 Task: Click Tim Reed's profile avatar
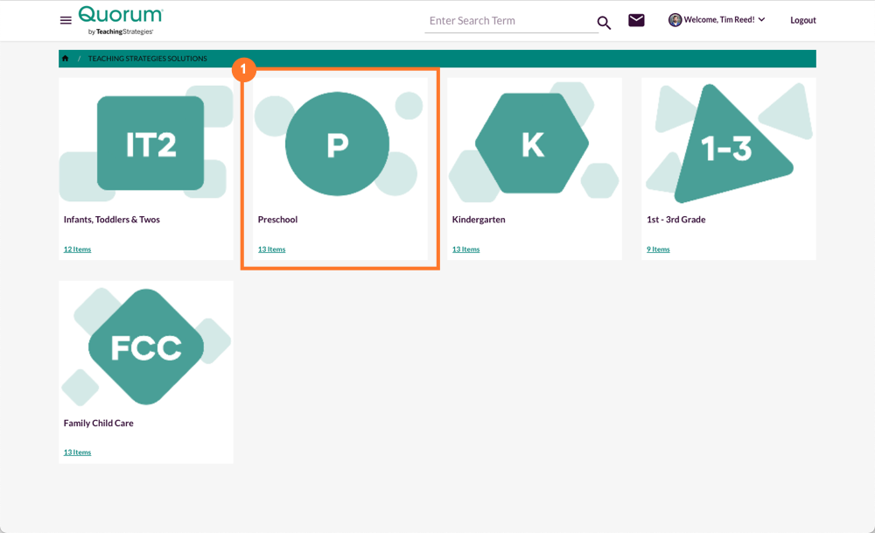[x=674, y=19]
